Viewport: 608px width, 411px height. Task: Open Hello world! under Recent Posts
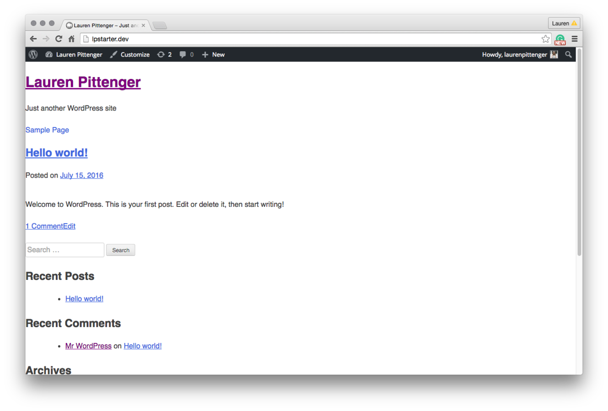(85, 299)
